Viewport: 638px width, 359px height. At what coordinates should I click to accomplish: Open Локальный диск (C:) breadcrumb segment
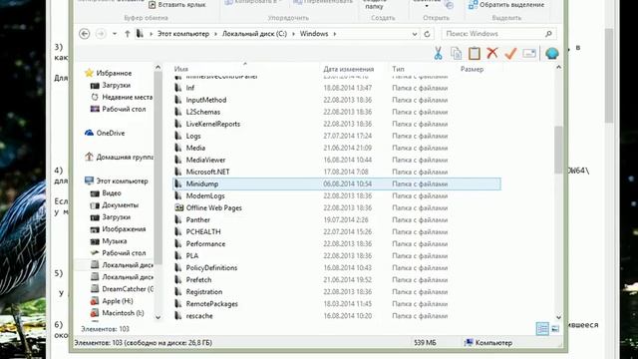255,34
